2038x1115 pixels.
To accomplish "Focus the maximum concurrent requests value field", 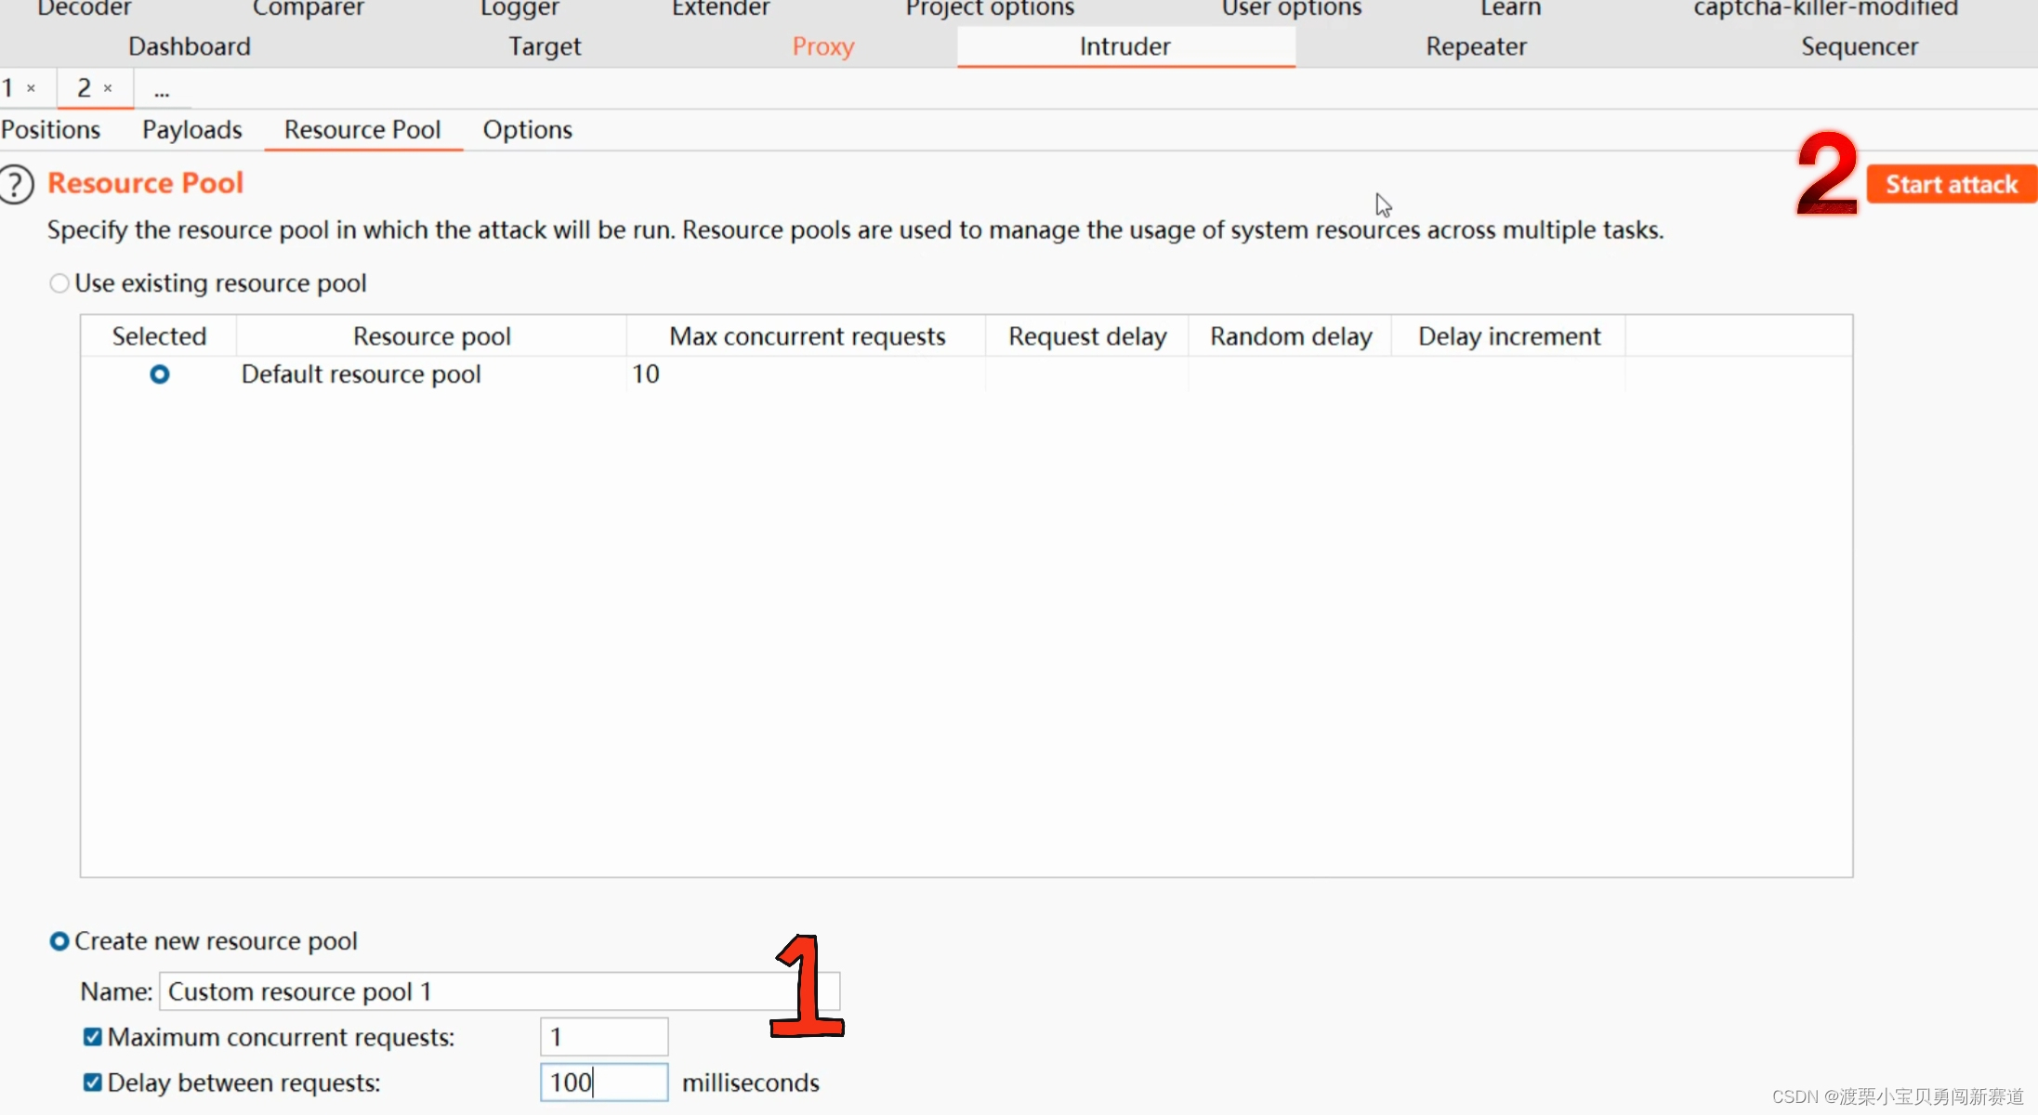I will [604, 1037].
